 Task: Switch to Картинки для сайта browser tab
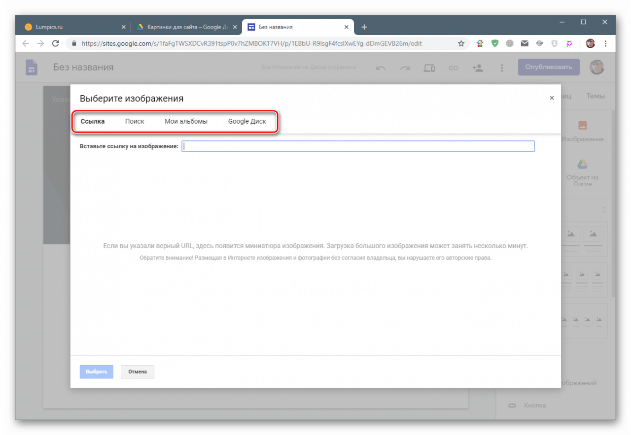click(x=187, y=27)
